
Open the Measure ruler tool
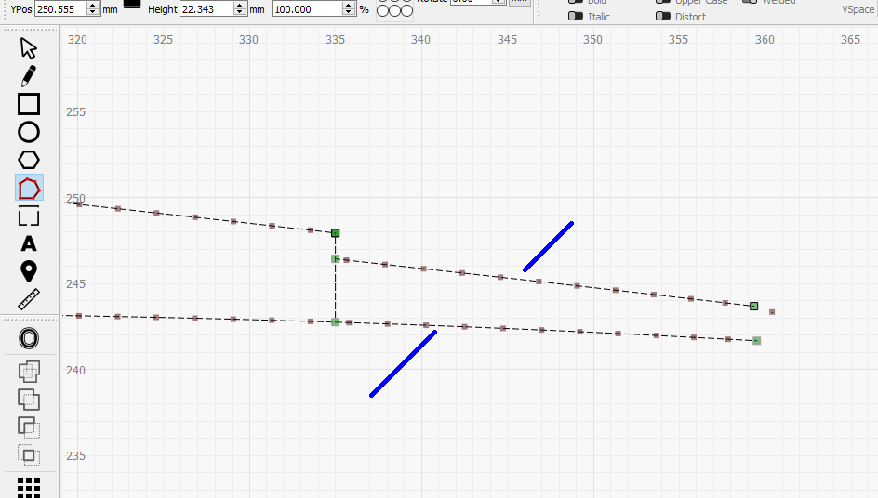pos(29,299)
